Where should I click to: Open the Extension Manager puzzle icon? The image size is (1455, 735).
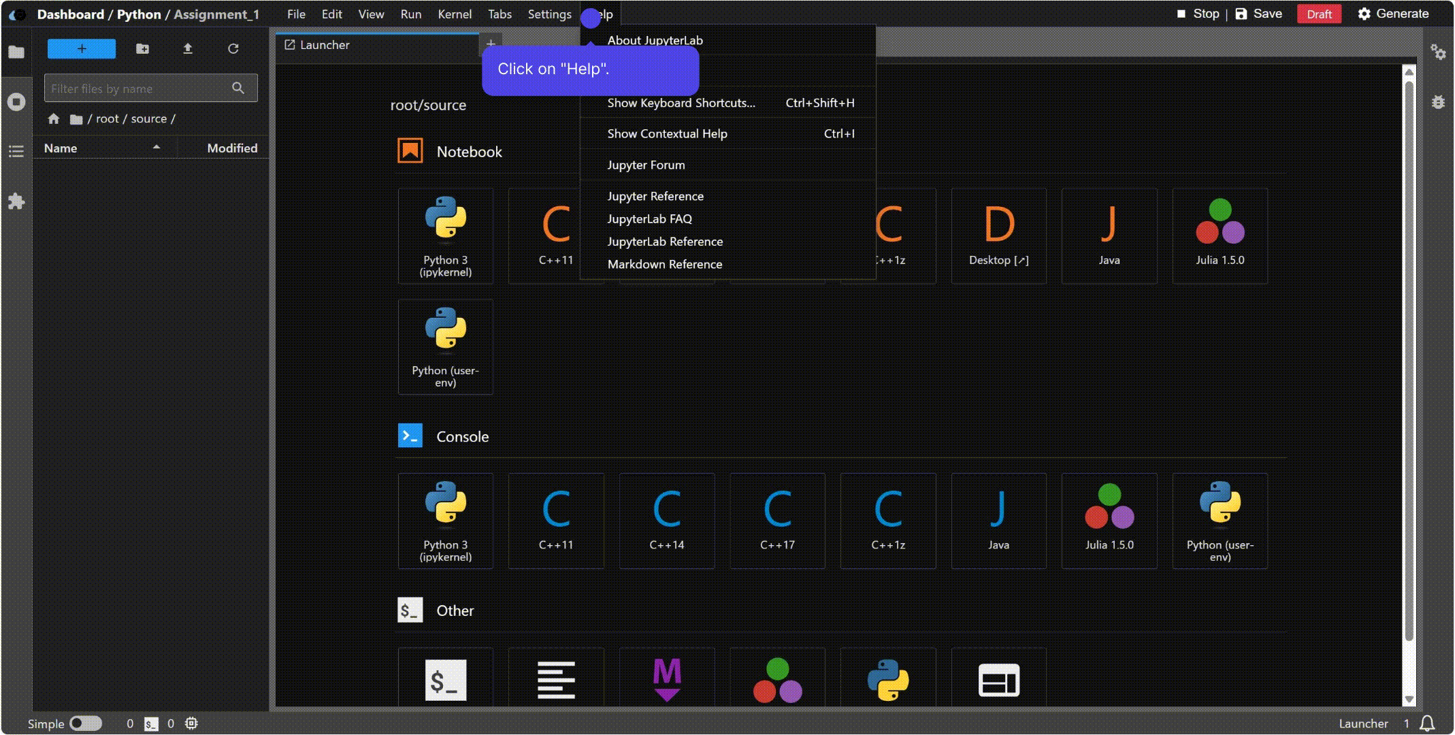click(x=16, y=201)
